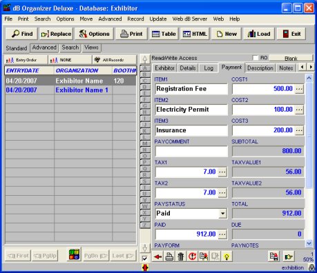This screenshot has width=317, height=273.
Task: Open the Find tool
Action: (x=22, y=34)
